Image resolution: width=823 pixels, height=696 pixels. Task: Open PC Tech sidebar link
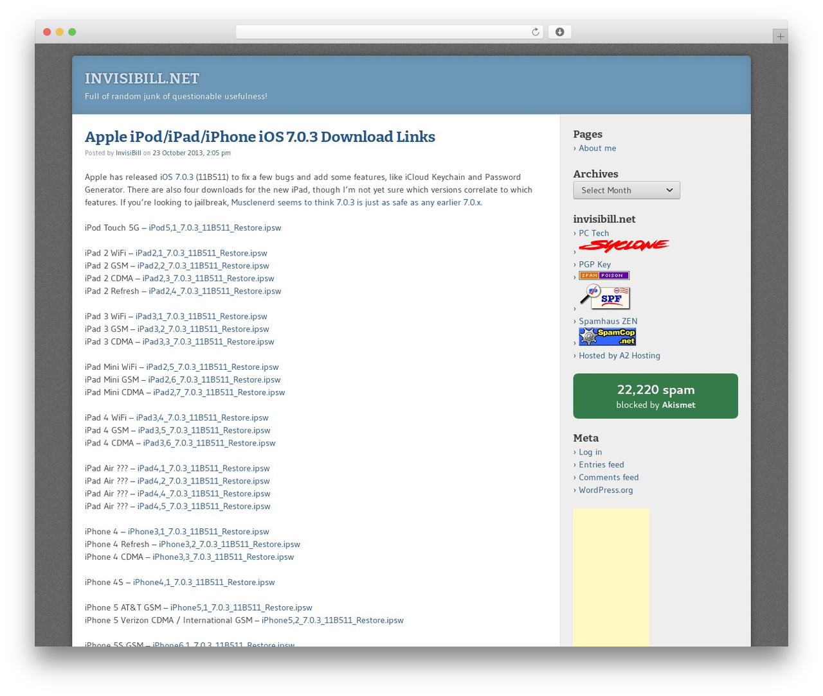(593, 234)
